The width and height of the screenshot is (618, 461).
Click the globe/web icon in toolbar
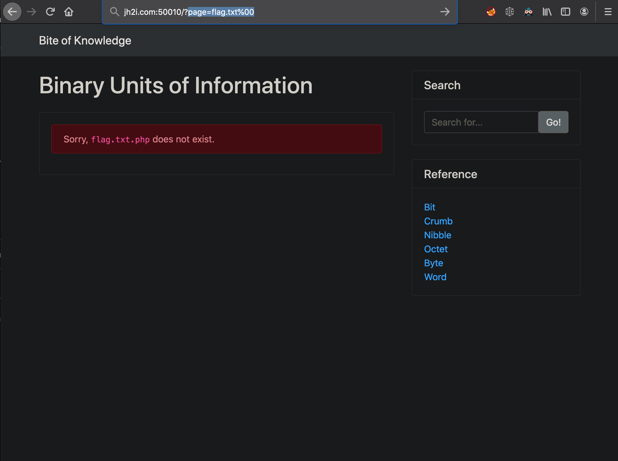click(509, 12)
